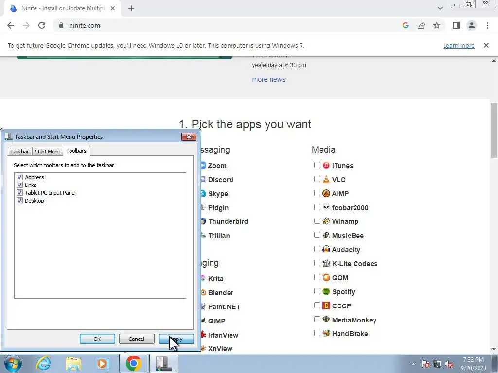Click Apply in Taskbar Properties dialog
The height and width of the screenshot is (373, 498).
click(x=176, y=339)
